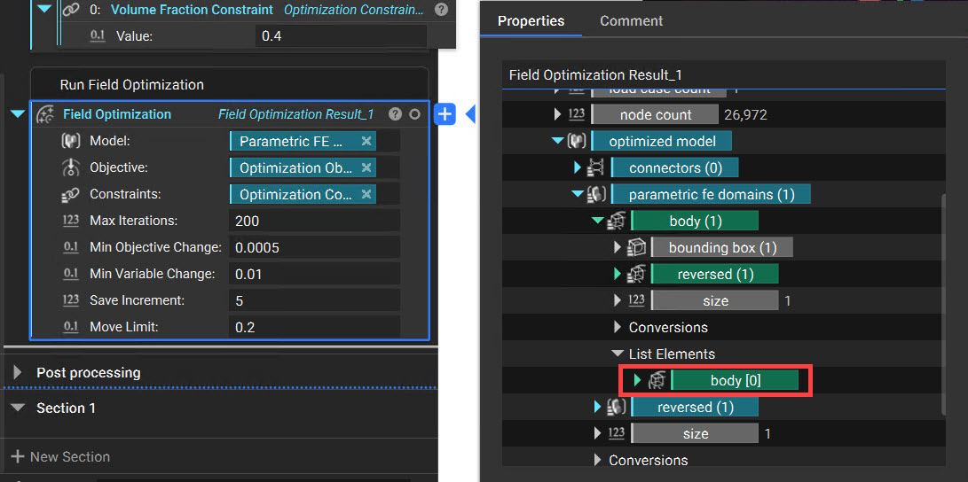The image size is (968, 482).
Task: Edit the Max Iterations value field
Action: pos(313,221)
